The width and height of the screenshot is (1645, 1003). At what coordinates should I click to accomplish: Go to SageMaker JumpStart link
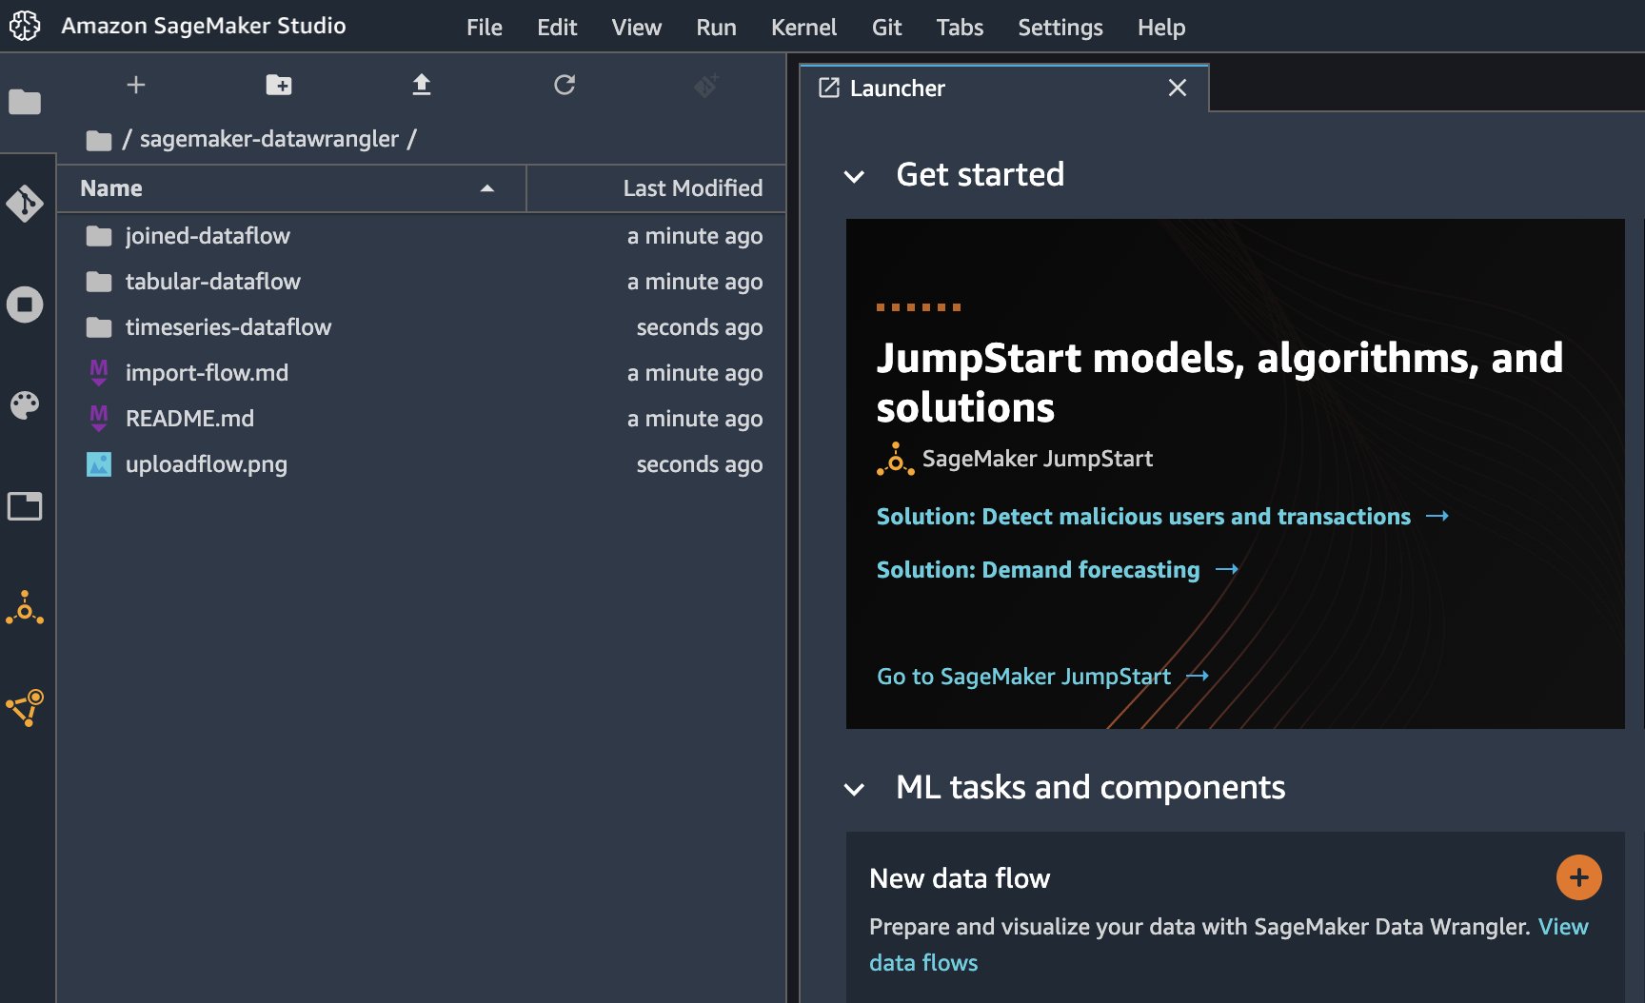(x=1023, y=676)
